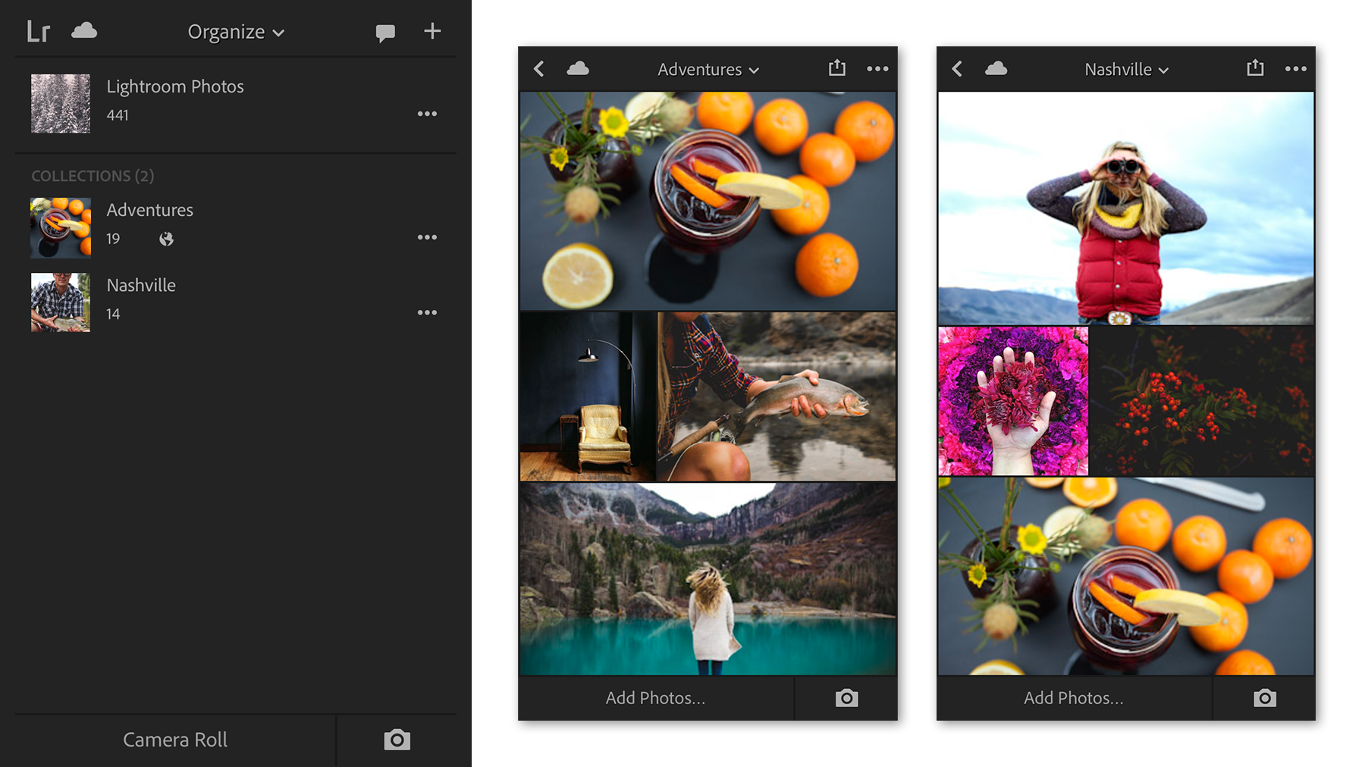Open options for Lightroom Photos row
Viewport: 1365px width, 767px height.
pos(427,114)
